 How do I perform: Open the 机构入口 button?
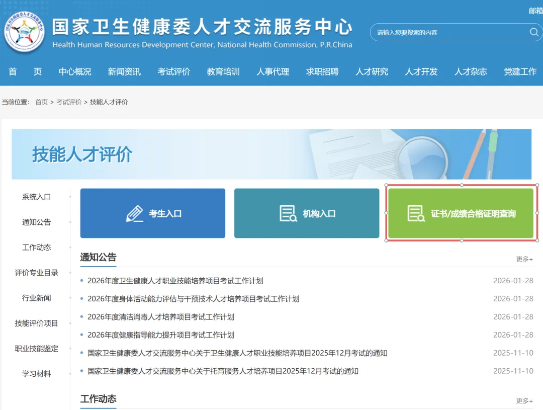[307, 213]
